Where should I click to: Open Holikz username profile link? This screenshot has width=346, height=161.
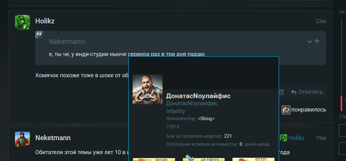(x=45, y=21)
